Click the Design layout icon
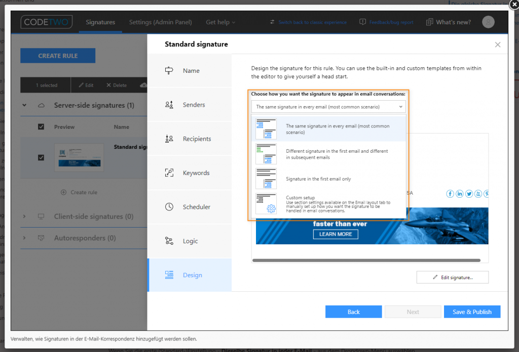This screenshot has width=519, height=352. 169,275
